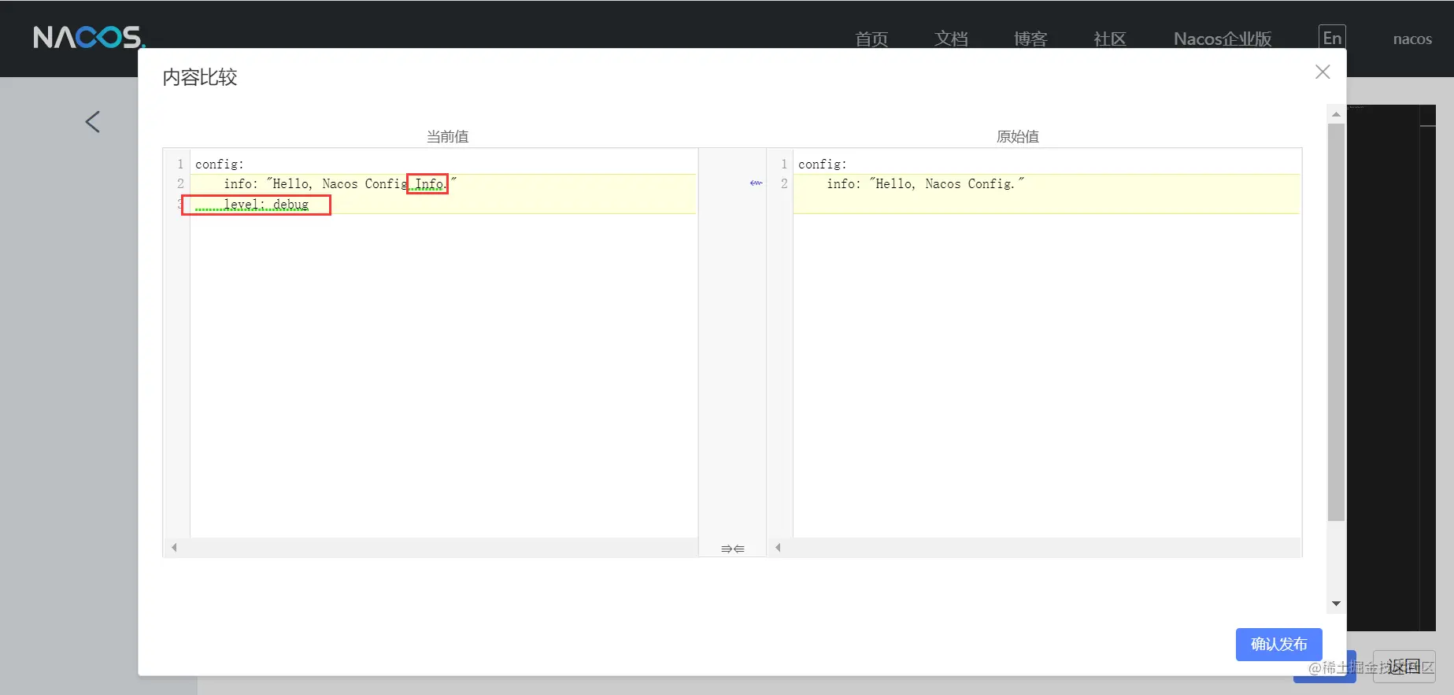
Task: Go back with the left chevron arrow
Action: click(x=93, y=121)
